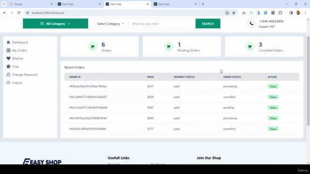
Task: Click the SEARCH button
Action: pos(208,24)
